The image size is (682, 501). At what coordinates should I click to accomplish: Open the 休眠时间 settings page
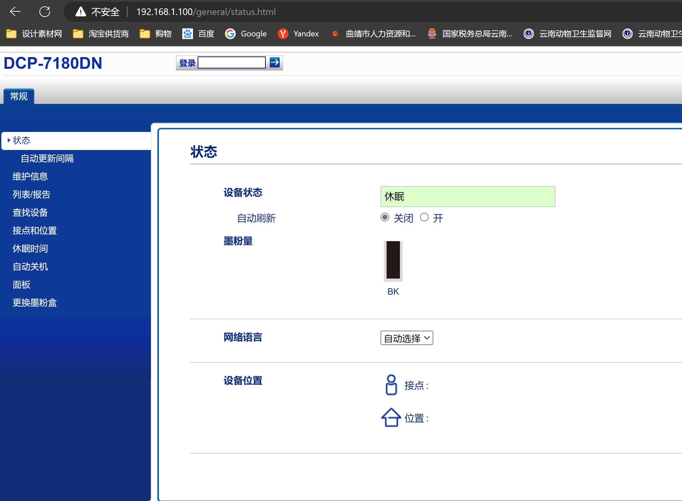point(30,248)
